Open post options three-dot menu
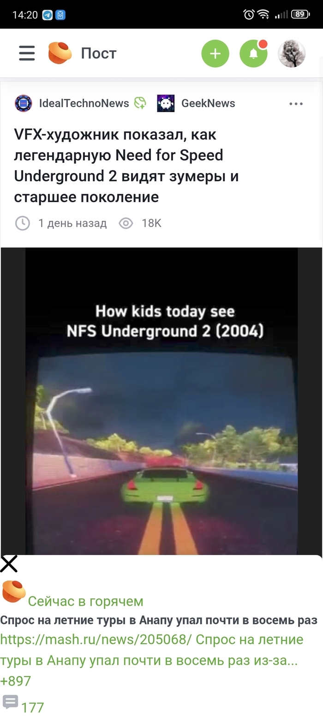 [x=296, y=104]
